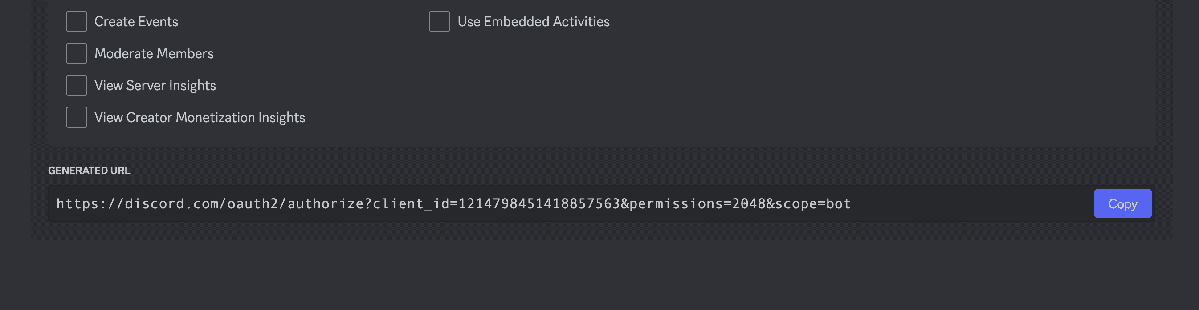Disable the View Server Insights checkbox
Viewport: 1199px width, 310px height.
[76, 85]
